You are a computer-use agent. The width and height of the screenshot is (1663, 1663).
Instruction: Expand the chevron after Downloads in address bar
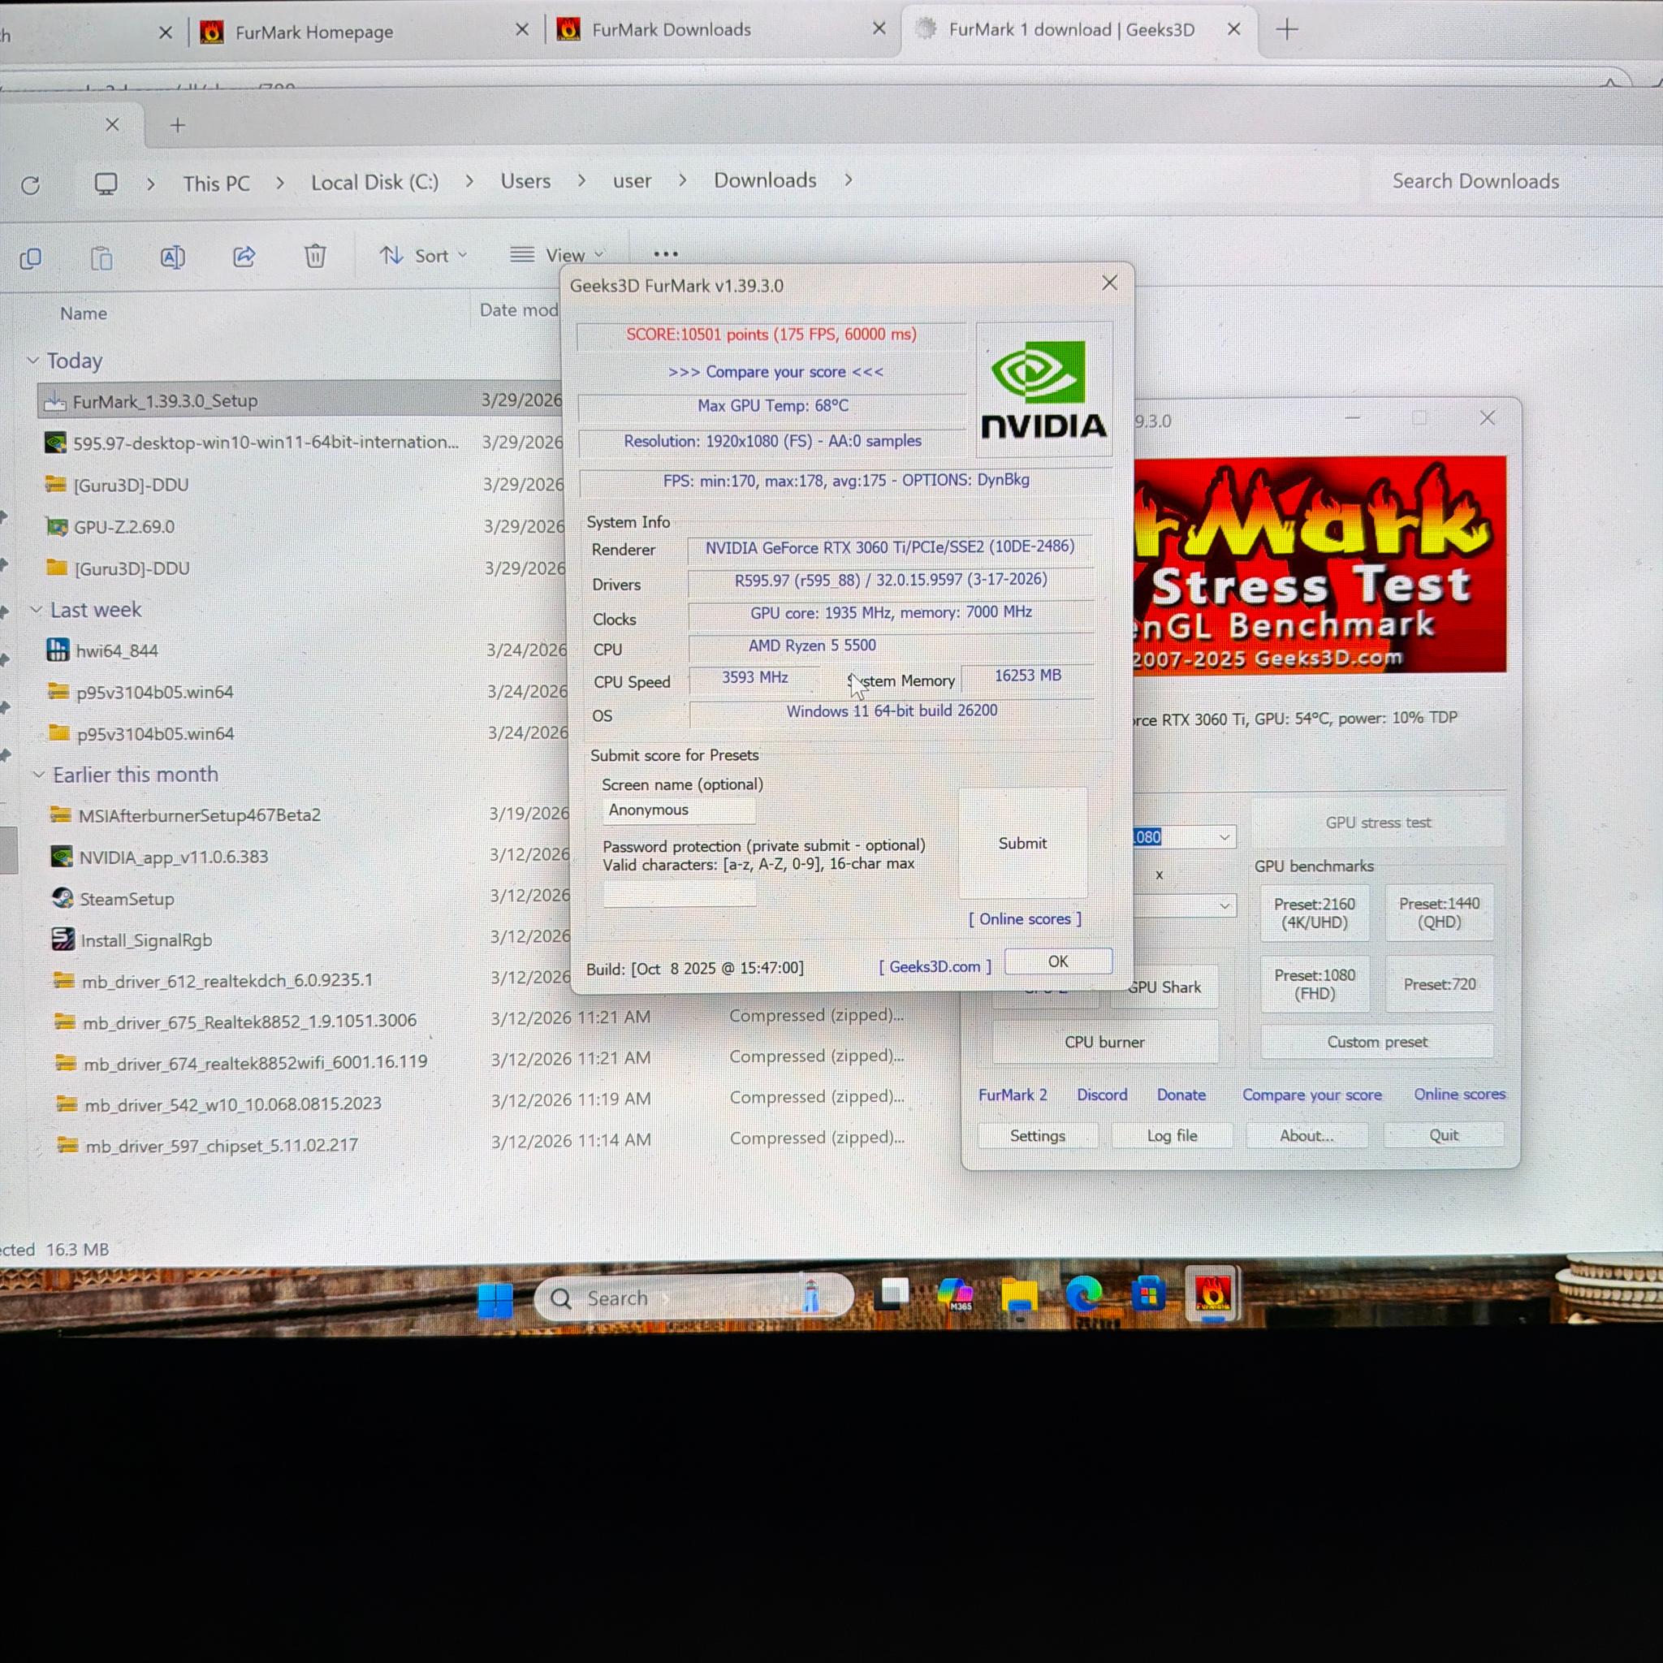[848, 180]
